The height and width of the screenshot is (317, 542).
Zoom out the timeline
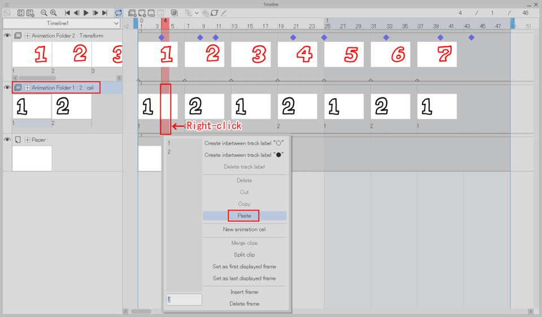43,13
